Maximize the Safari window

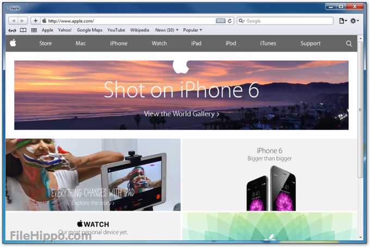point(341,7)
